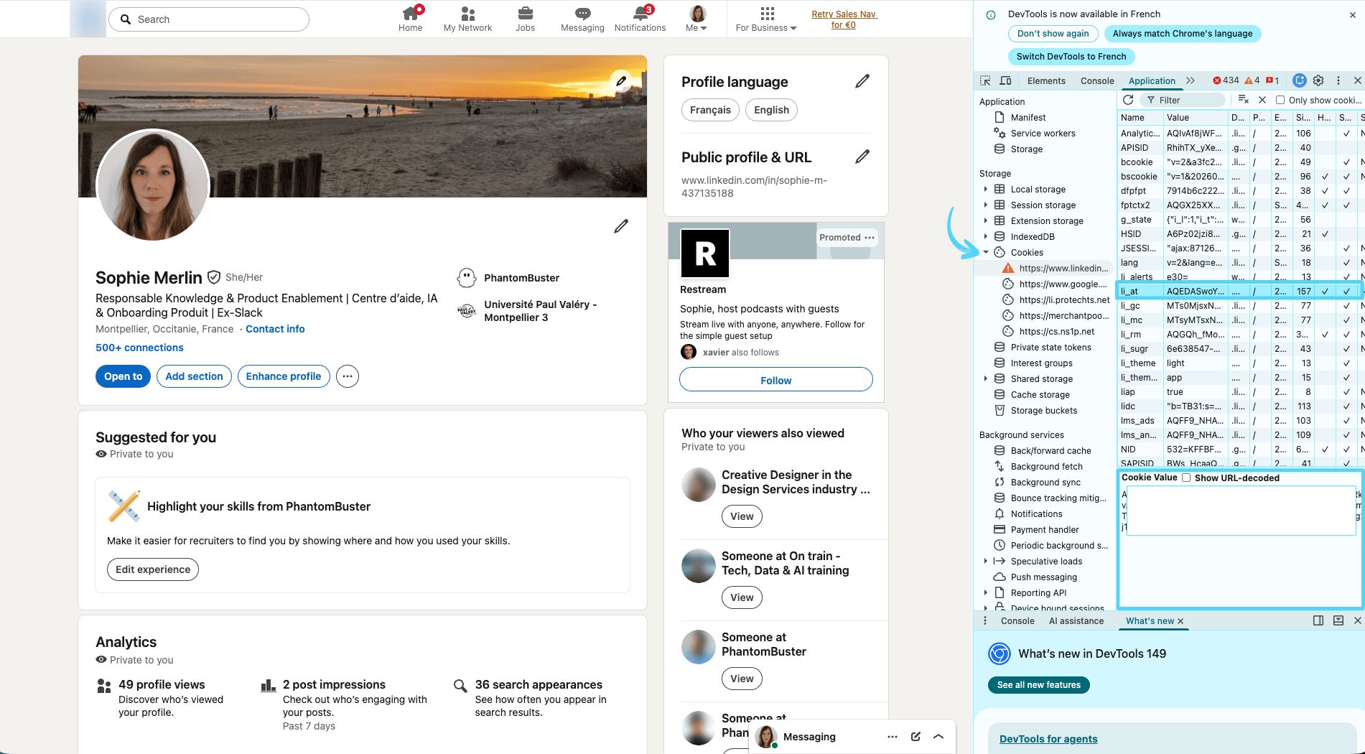Show more DevTools tabs chevron
Screen dimensions: 1365x754
(1191, 80)
